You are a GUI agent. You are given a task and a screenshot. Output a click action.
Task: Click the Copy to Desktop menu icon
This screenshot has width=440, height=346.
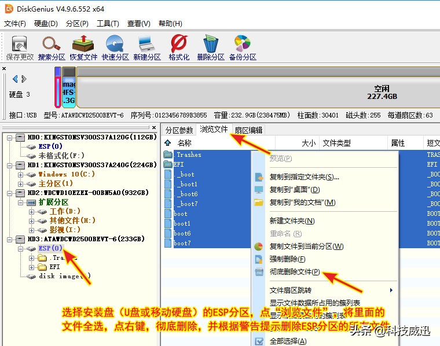259,190
